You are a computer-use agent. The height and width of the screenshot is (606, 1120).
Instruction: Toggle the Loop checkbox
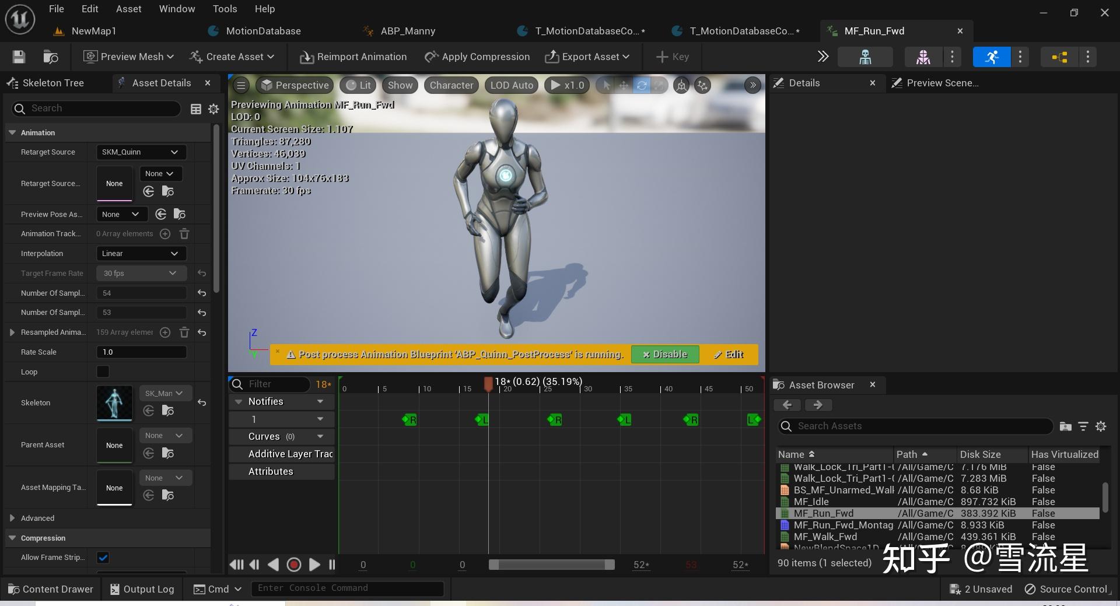[103, 372]
